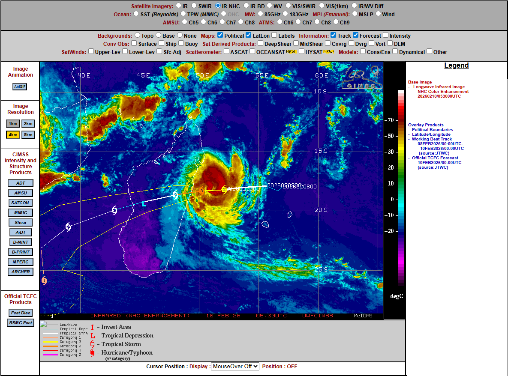Enable ASCAT scatterometer overlay

(227, 51)
